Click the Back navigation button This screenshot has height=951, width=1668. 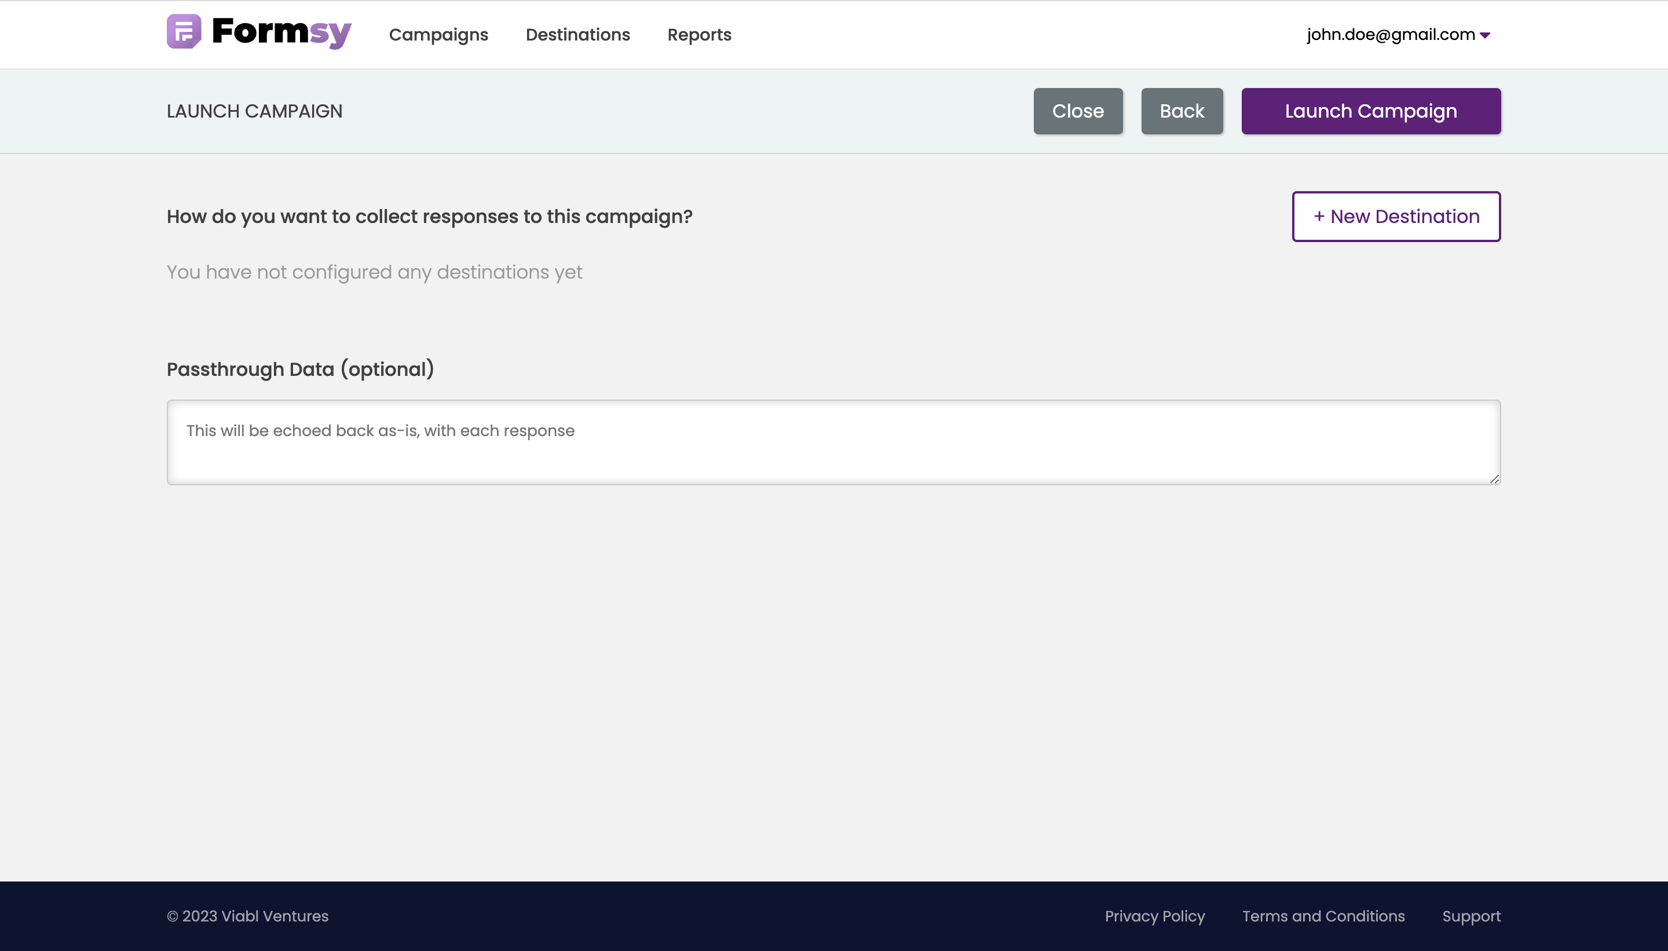point(1182,110)
